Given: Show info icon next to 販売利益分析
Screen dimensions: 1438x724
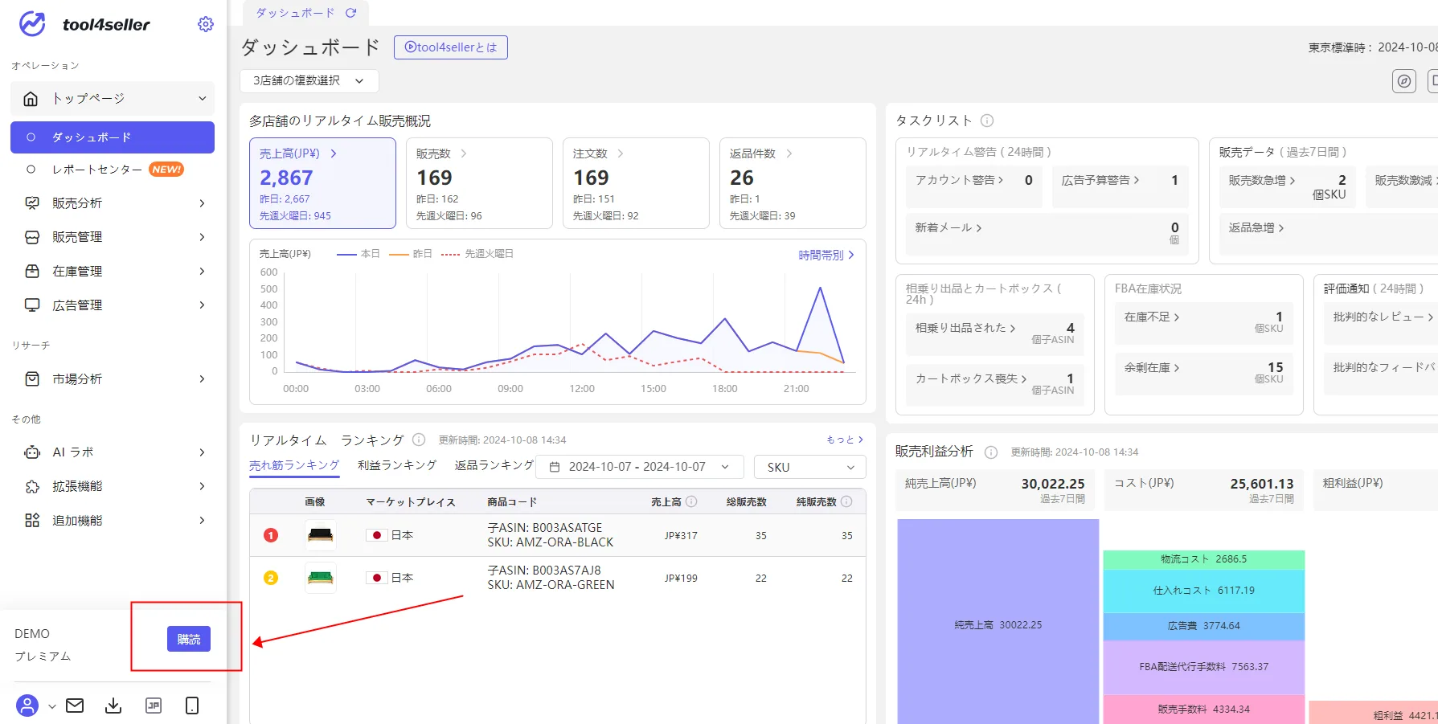Looking at the screenshot, I should tap(991, 452).
